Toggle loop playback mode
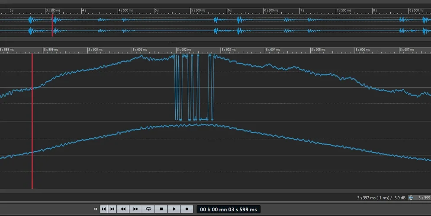The width and height of the screenshot is (431, 216). tap(148, 209)
